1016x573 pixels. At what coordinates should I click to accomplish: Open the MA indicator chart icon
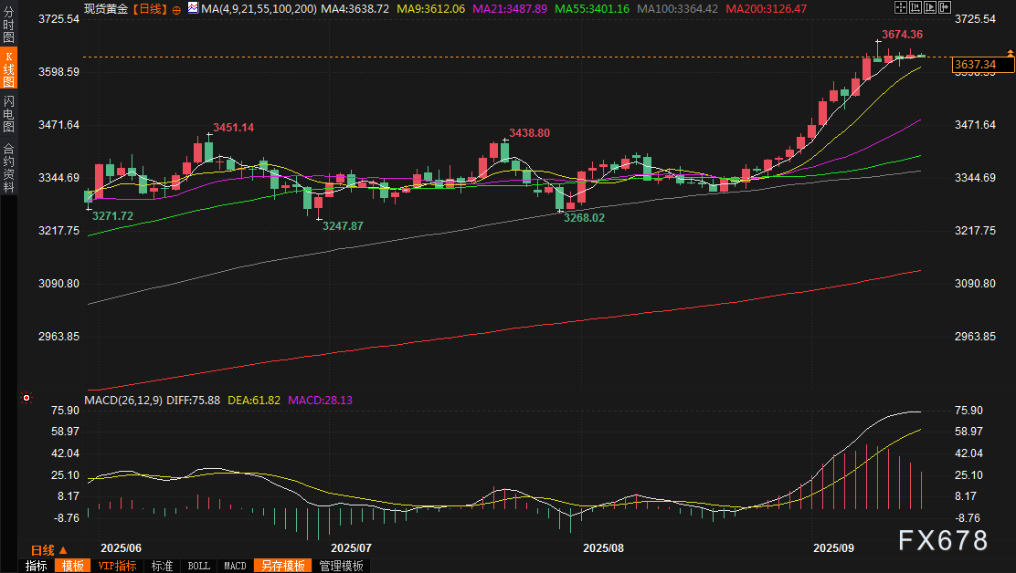(192, 8)
